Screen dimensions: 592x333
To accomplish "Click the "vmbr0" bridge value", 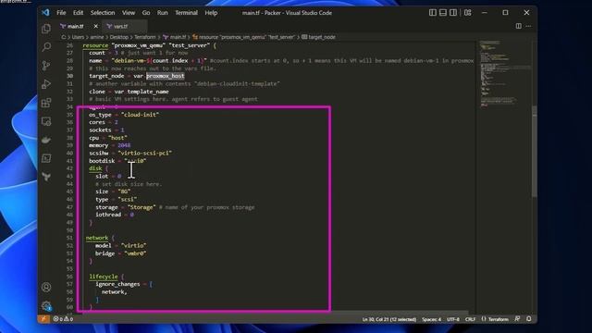I will (x=135, y=253).
